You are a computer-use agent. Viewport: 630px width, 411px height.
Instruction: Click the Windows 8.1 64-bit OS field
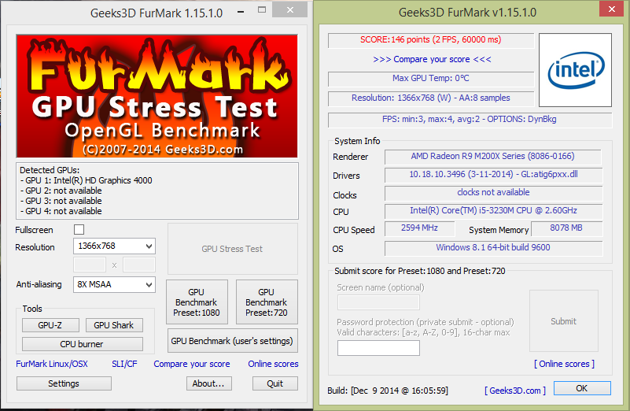tap(493, 248)
